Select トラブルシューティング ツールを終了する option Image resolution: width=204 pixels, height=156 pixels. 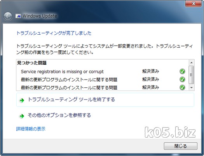click(x=105, y=100)
